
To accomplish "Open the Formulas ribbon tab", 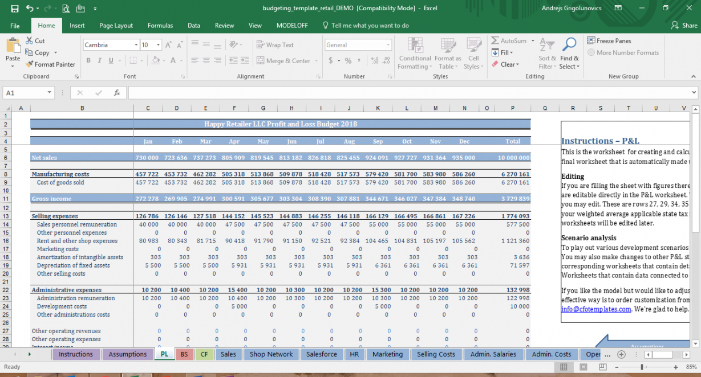I will (160, 26).
